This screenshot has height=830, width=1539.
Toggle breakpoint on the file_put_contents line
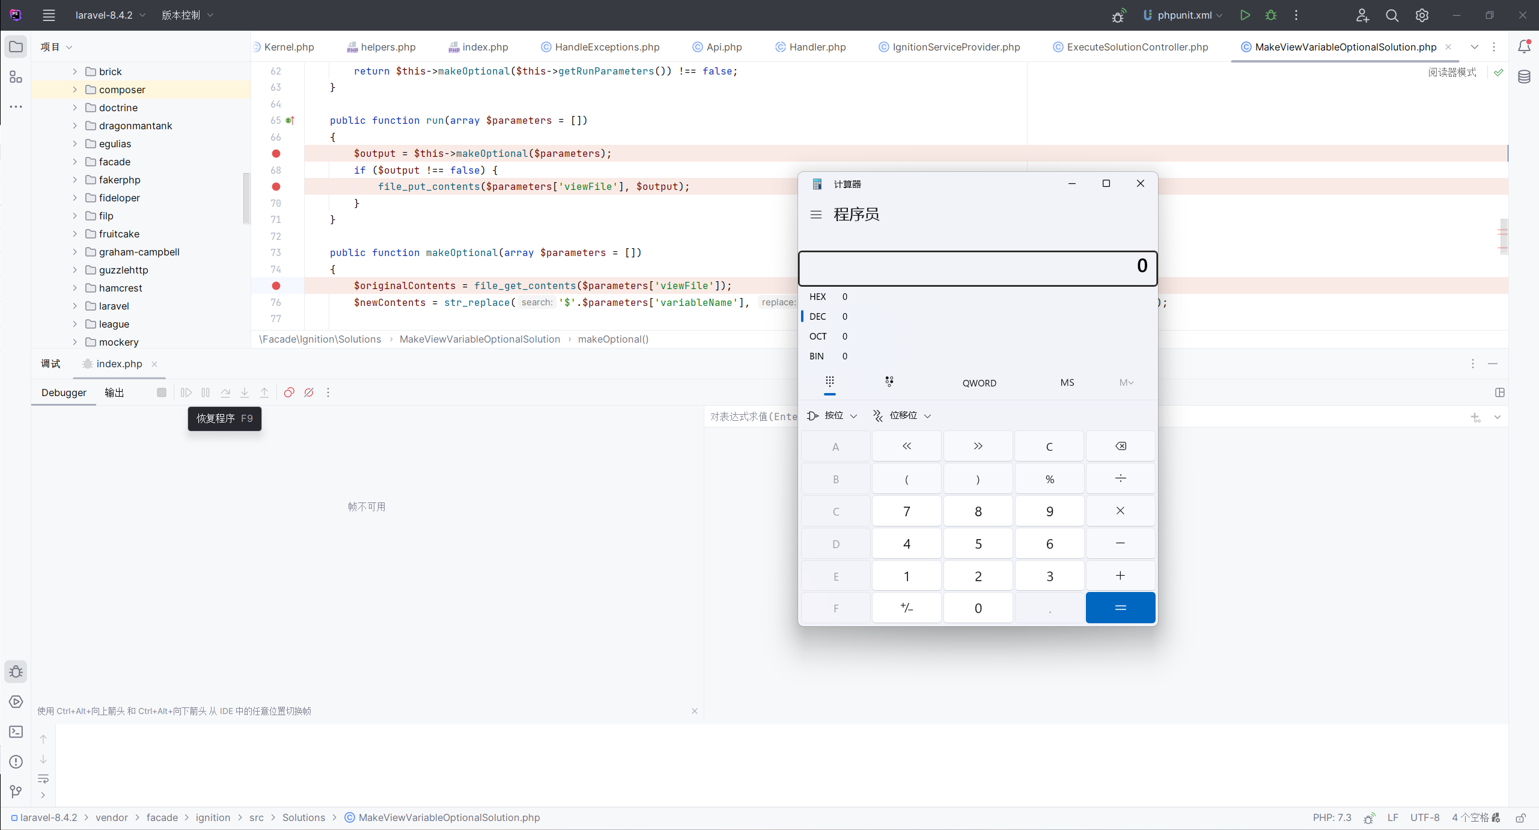[x=276, y=186]
